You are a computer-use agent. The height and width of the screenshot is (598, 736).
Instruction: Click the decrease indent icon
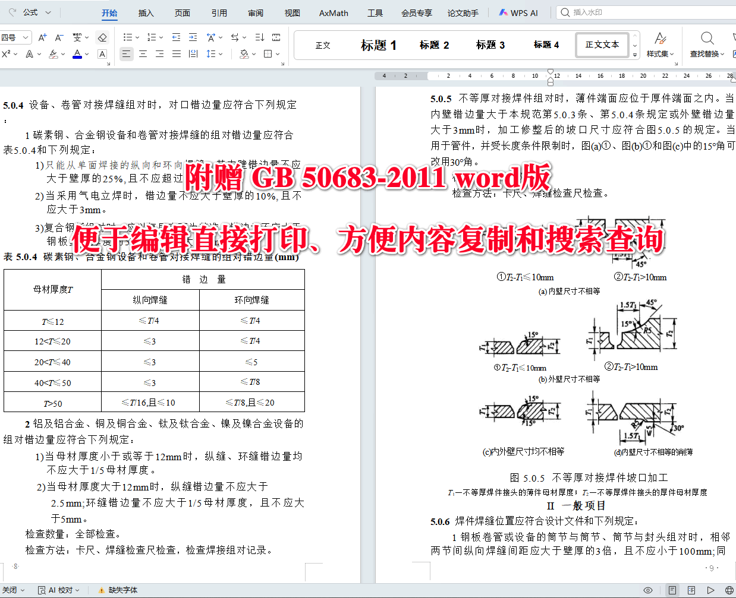[x=176, y=37]
